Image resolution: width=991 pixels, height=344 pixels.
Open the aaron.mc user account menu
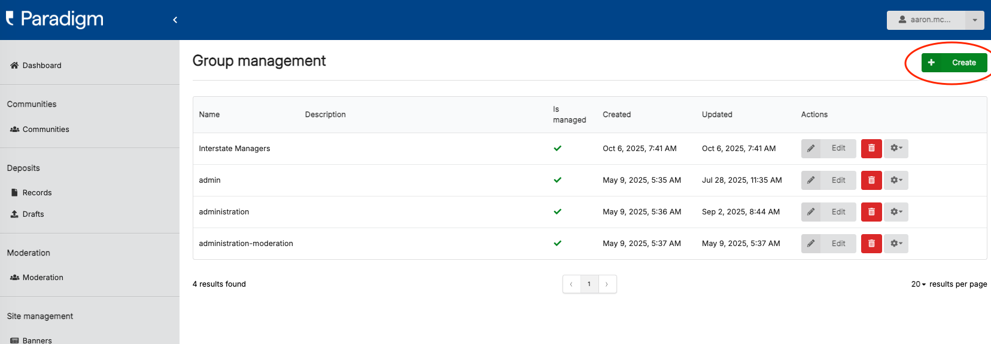pyautogui.click(x=935, y=20)
